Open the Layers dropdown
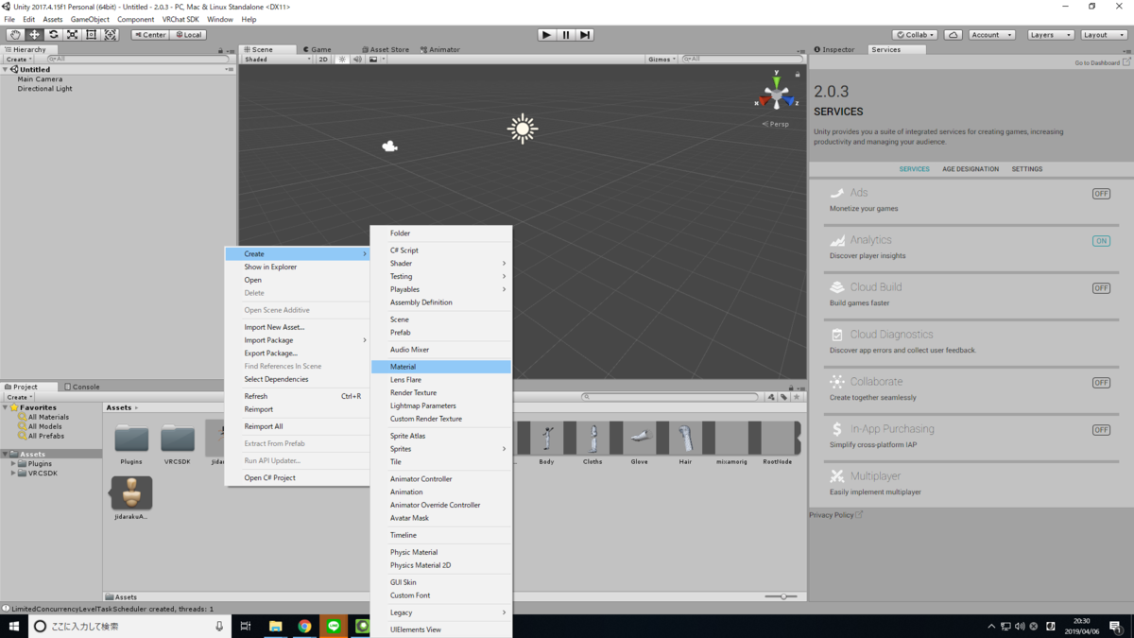 pos(1050,35)
